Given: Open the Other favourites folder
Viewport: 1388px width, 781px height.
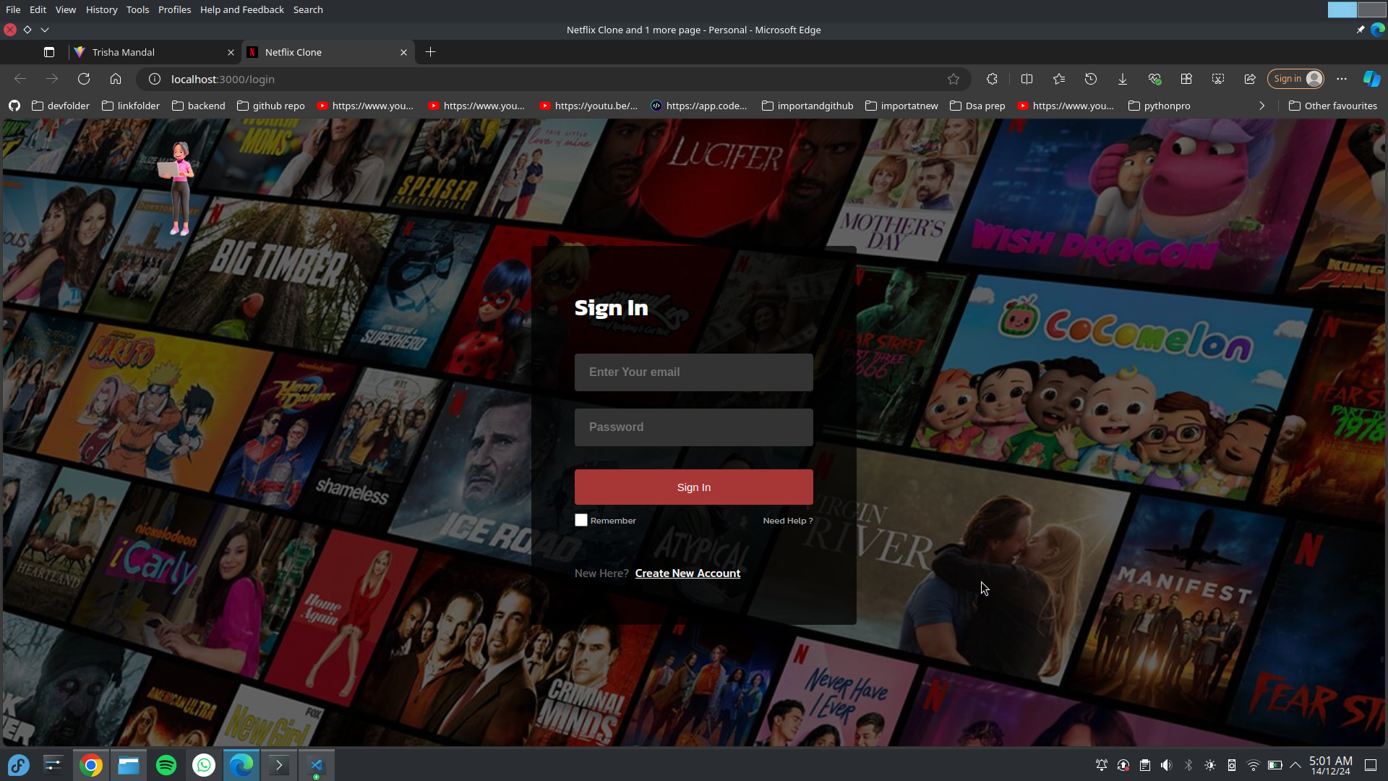Looking at the screenshot, I should click(x=1333, y=106).
